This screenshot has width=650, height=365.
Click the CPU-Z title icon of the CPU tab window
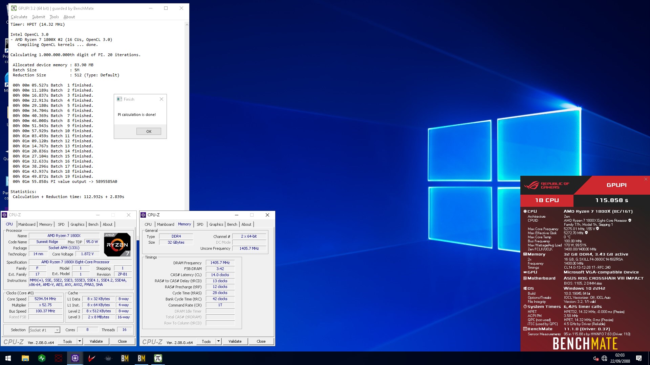pyautogui.click(x=4, y=215)
